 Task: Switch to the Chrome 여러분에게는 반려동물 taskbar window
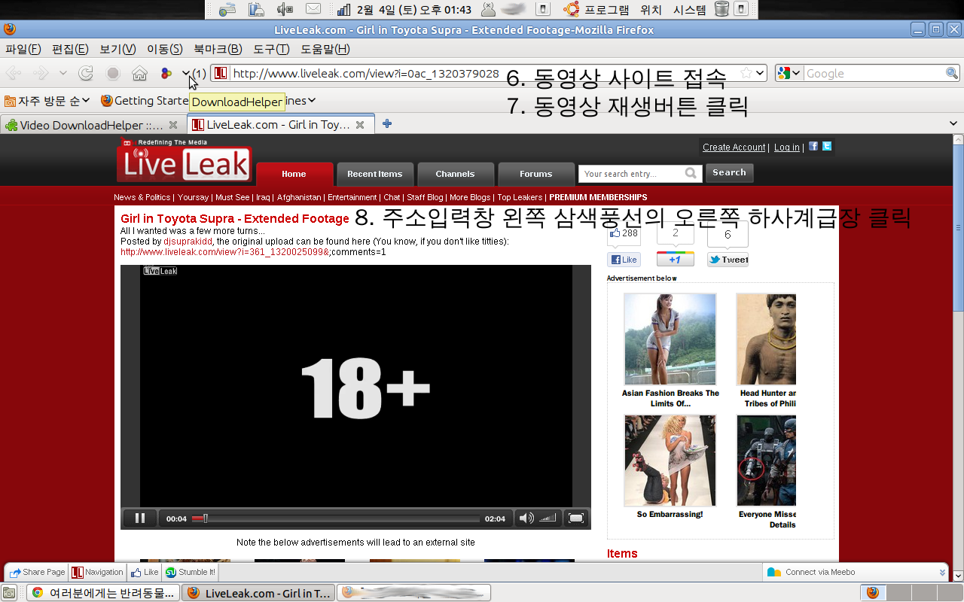pos(104,593)
